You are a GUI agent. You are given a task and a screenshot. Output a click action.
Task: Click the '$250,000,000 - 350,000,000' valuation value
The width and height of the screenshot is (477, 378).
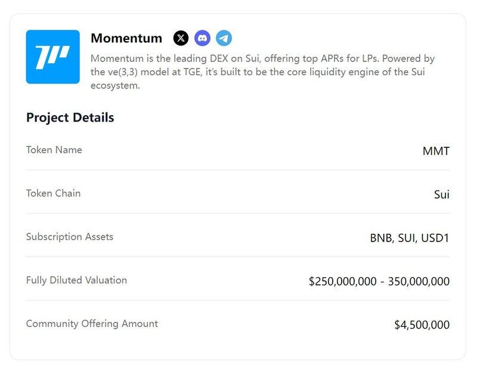[379, 281]
